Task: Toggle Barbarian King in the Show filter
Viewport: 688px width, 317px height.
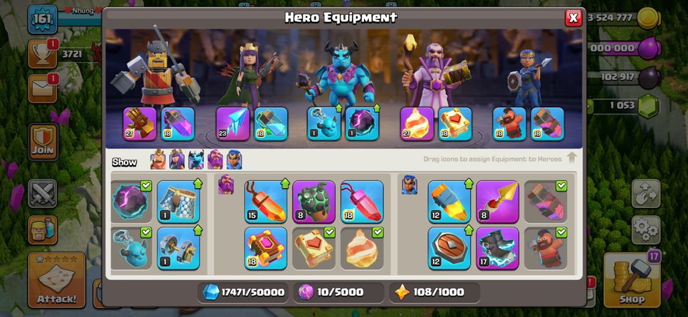Action: [x=158, y=160]
